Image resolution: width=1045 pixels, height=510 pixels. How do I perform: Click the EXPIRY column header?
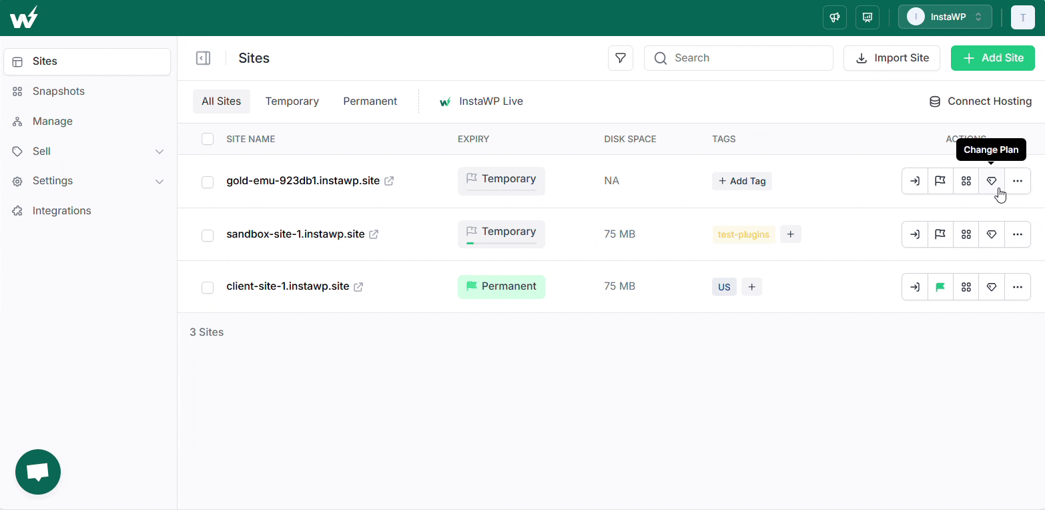coord(474,140)
